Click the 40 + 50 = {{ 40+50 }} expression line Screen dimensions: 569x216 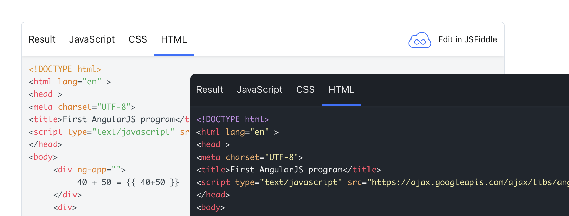click(x=128, y=182)
